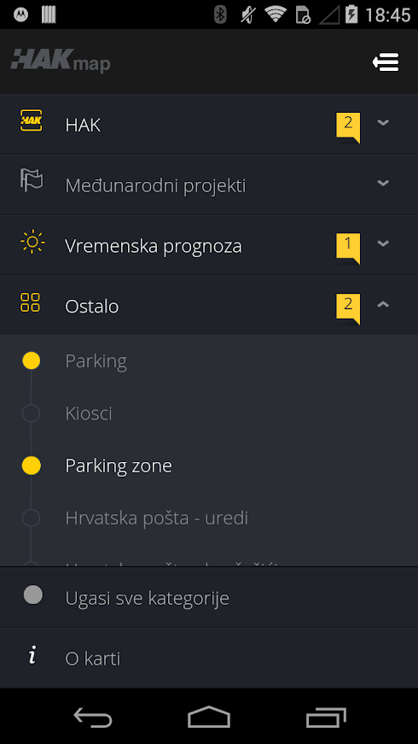Close the side menu with hamburger arrow icon
Image resolution: width=418 pixels, height=744 pixels.
coord(386,62)
